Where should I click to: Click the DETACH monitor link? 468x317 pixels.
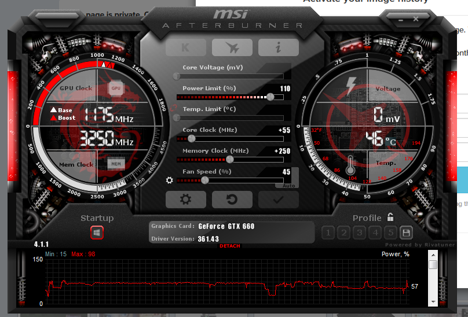tap(230, 246)
